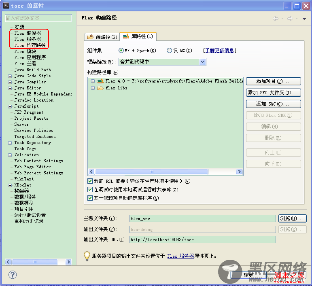The height and width of the screenshot is (286, 312).
Task: Click 浏览 button for 主源文件夹
Action: click(x=292, y=218)
